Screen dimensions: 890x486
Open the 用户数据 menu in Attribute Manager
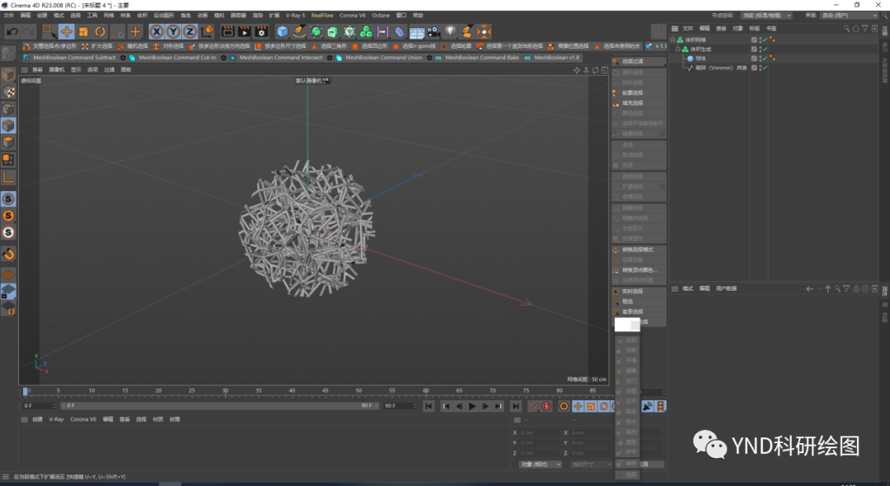tap(726, 288)
